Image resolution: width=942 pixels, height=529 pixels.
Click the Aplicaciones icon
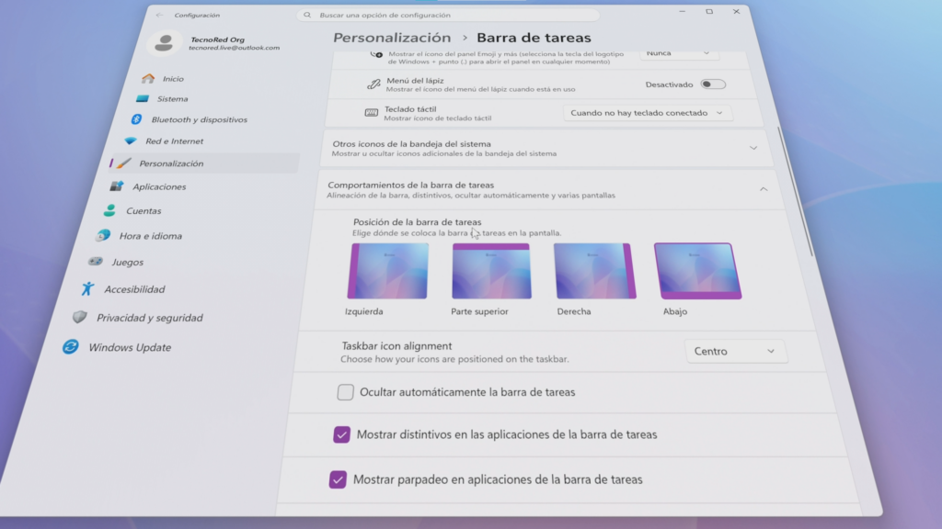click(x=117, y=186)
